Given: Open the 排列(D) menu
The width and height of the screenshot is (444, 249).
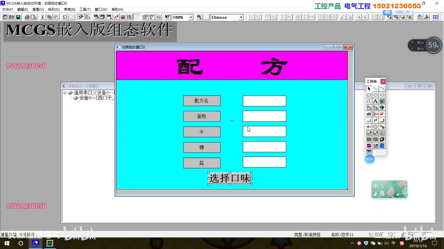Looking at the screenshot, I should click(54, 9).
